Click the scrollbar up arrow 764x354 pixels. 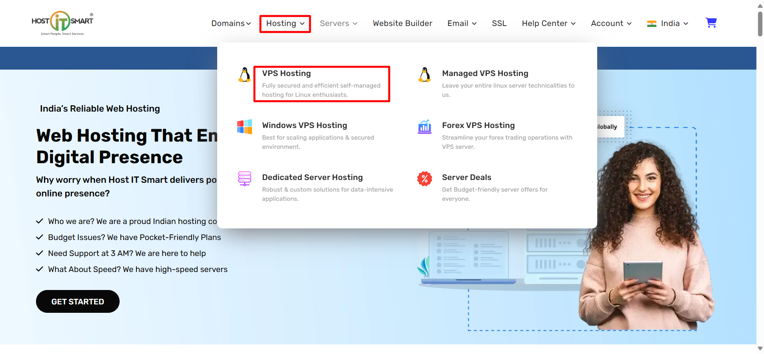coord(760,6)
